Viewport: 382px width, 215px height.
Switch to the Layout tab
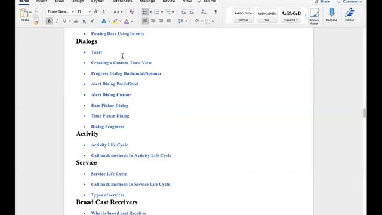click(97, 1)
